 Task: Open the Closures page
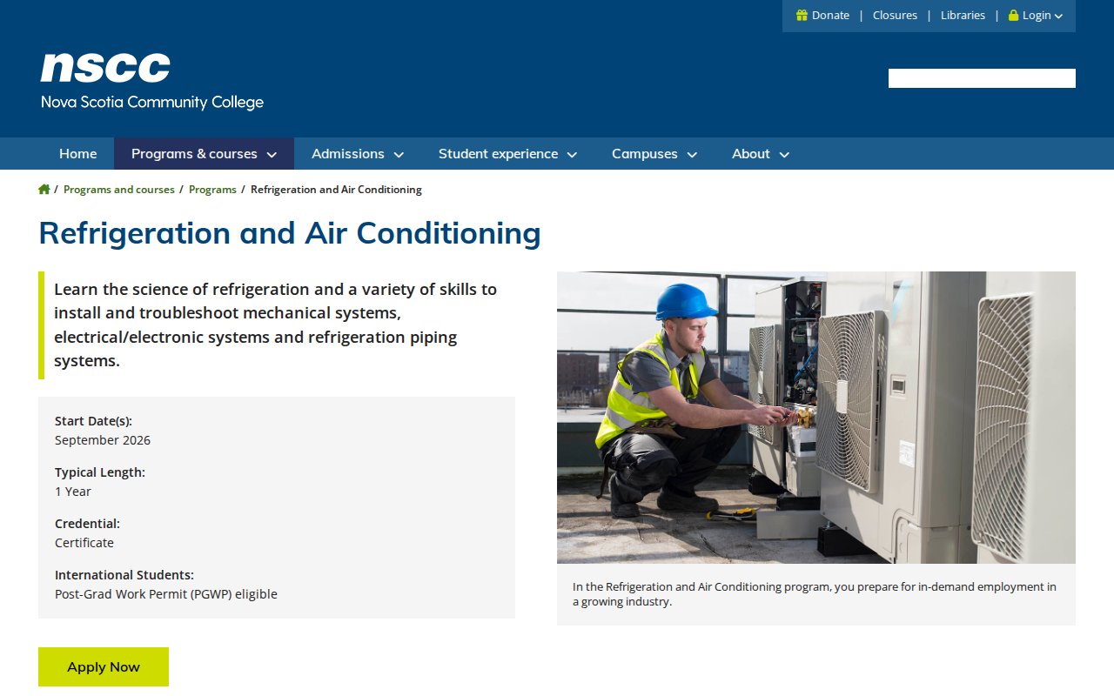coord(895,15)
